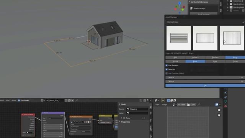Adjust the Offset Y value slider
This screenshot has height=138, width=245.
pos(205,82)
